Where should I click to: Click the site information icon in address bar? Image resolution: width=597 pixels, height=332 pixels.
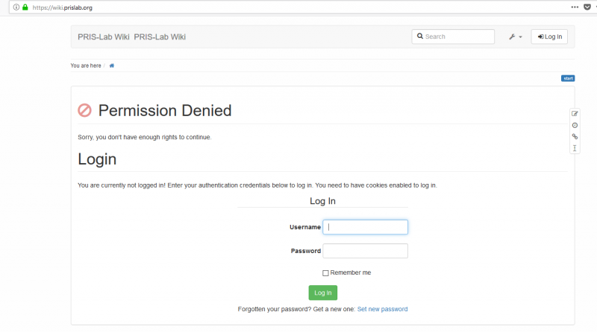(x=16, y=7)
